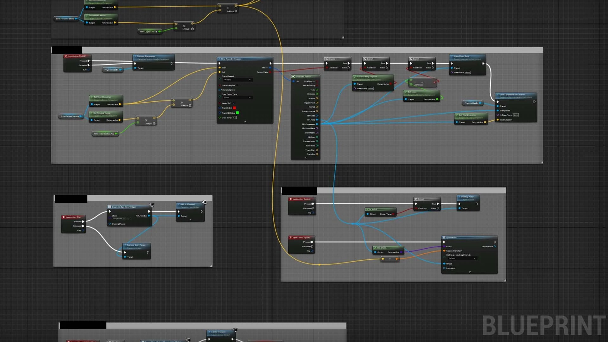This screenshot has width=608, height=342.
Task: Click the yellow reroute node on the wire
Action: [x=319, y=265]
